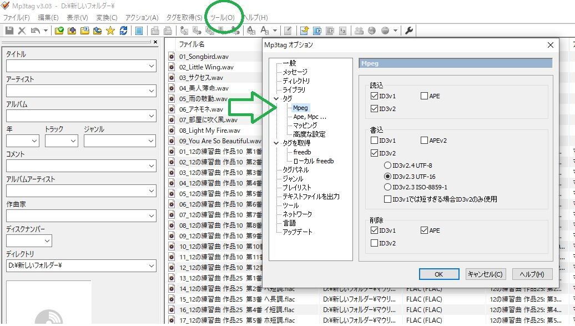This screenshot has height=326, width=575.
Task: Open the ジャンル dropdown in tag panel
Action: coord(152,141)
